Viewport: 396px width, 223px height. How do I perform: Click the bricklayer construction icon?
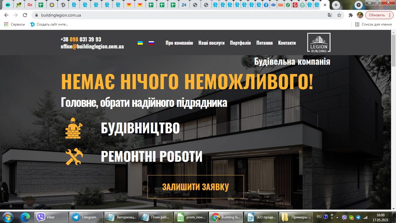(74, 128)
